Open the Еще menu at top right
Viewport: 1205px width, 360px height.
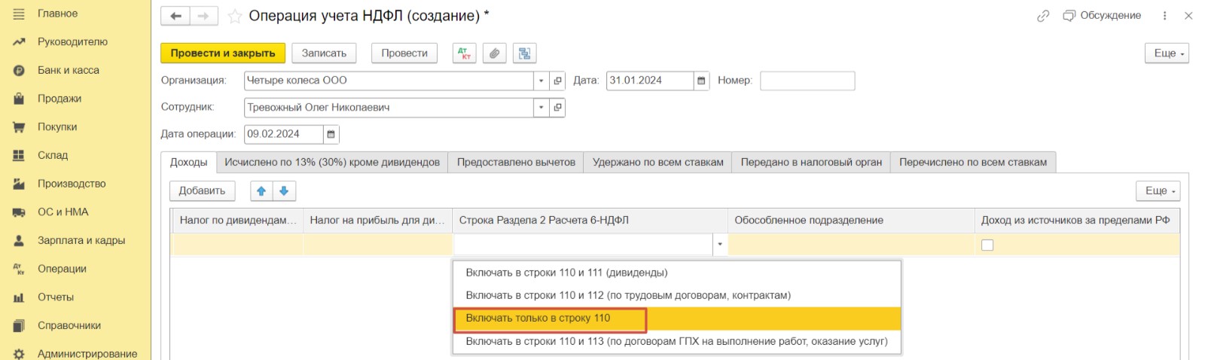coord(1167,53)
